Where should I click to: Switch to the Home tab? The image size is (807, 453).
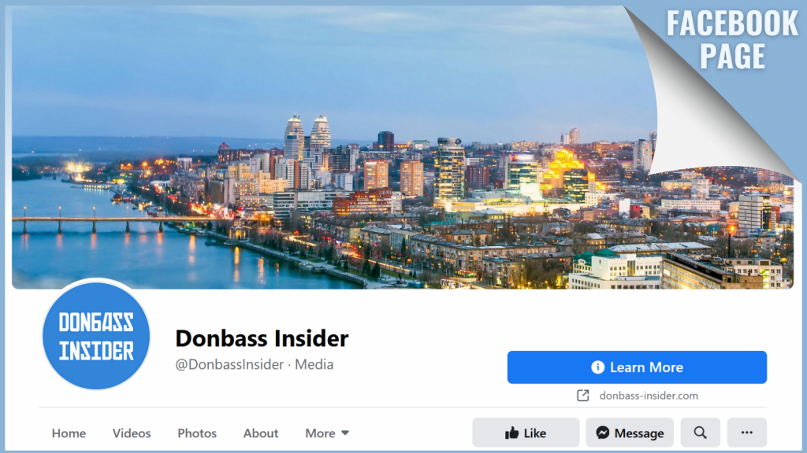tap(69, 433)
